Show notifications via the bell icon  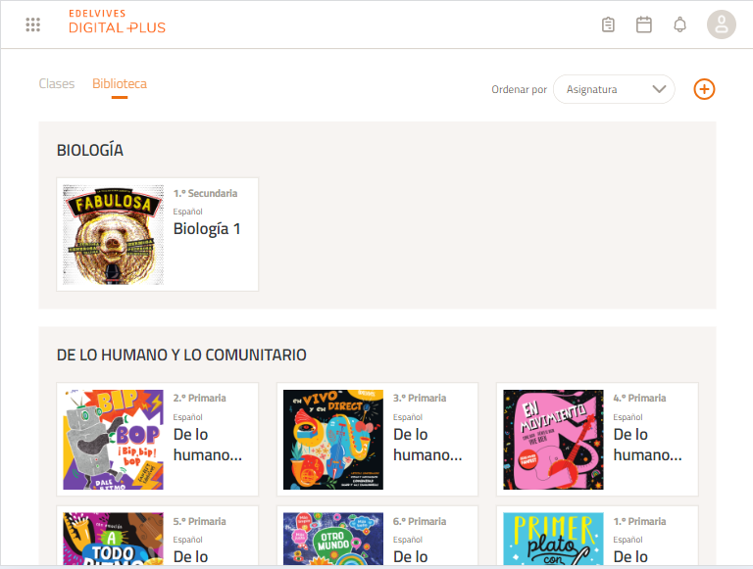click(x=679, y=24)
